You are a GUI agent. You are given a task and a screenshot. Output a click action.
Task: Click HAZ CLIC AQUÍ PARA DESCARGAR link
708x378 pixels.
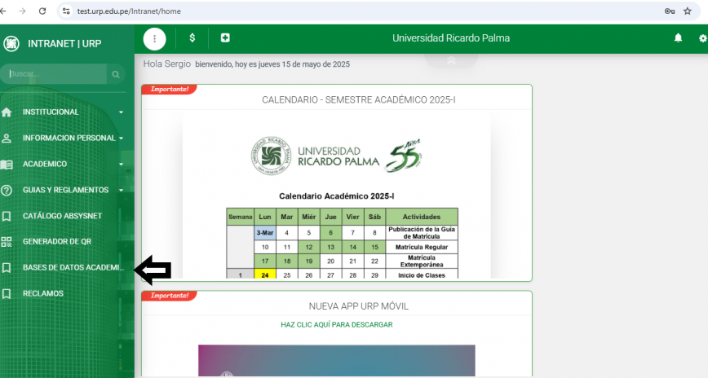click(336, 325)
